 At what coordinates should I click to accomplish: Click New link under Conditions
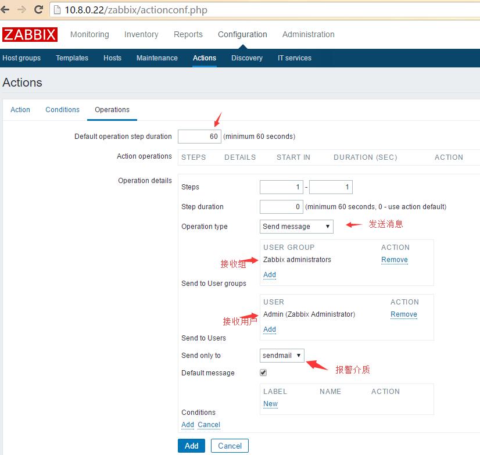pyautogui.click(x=270, y=404)
